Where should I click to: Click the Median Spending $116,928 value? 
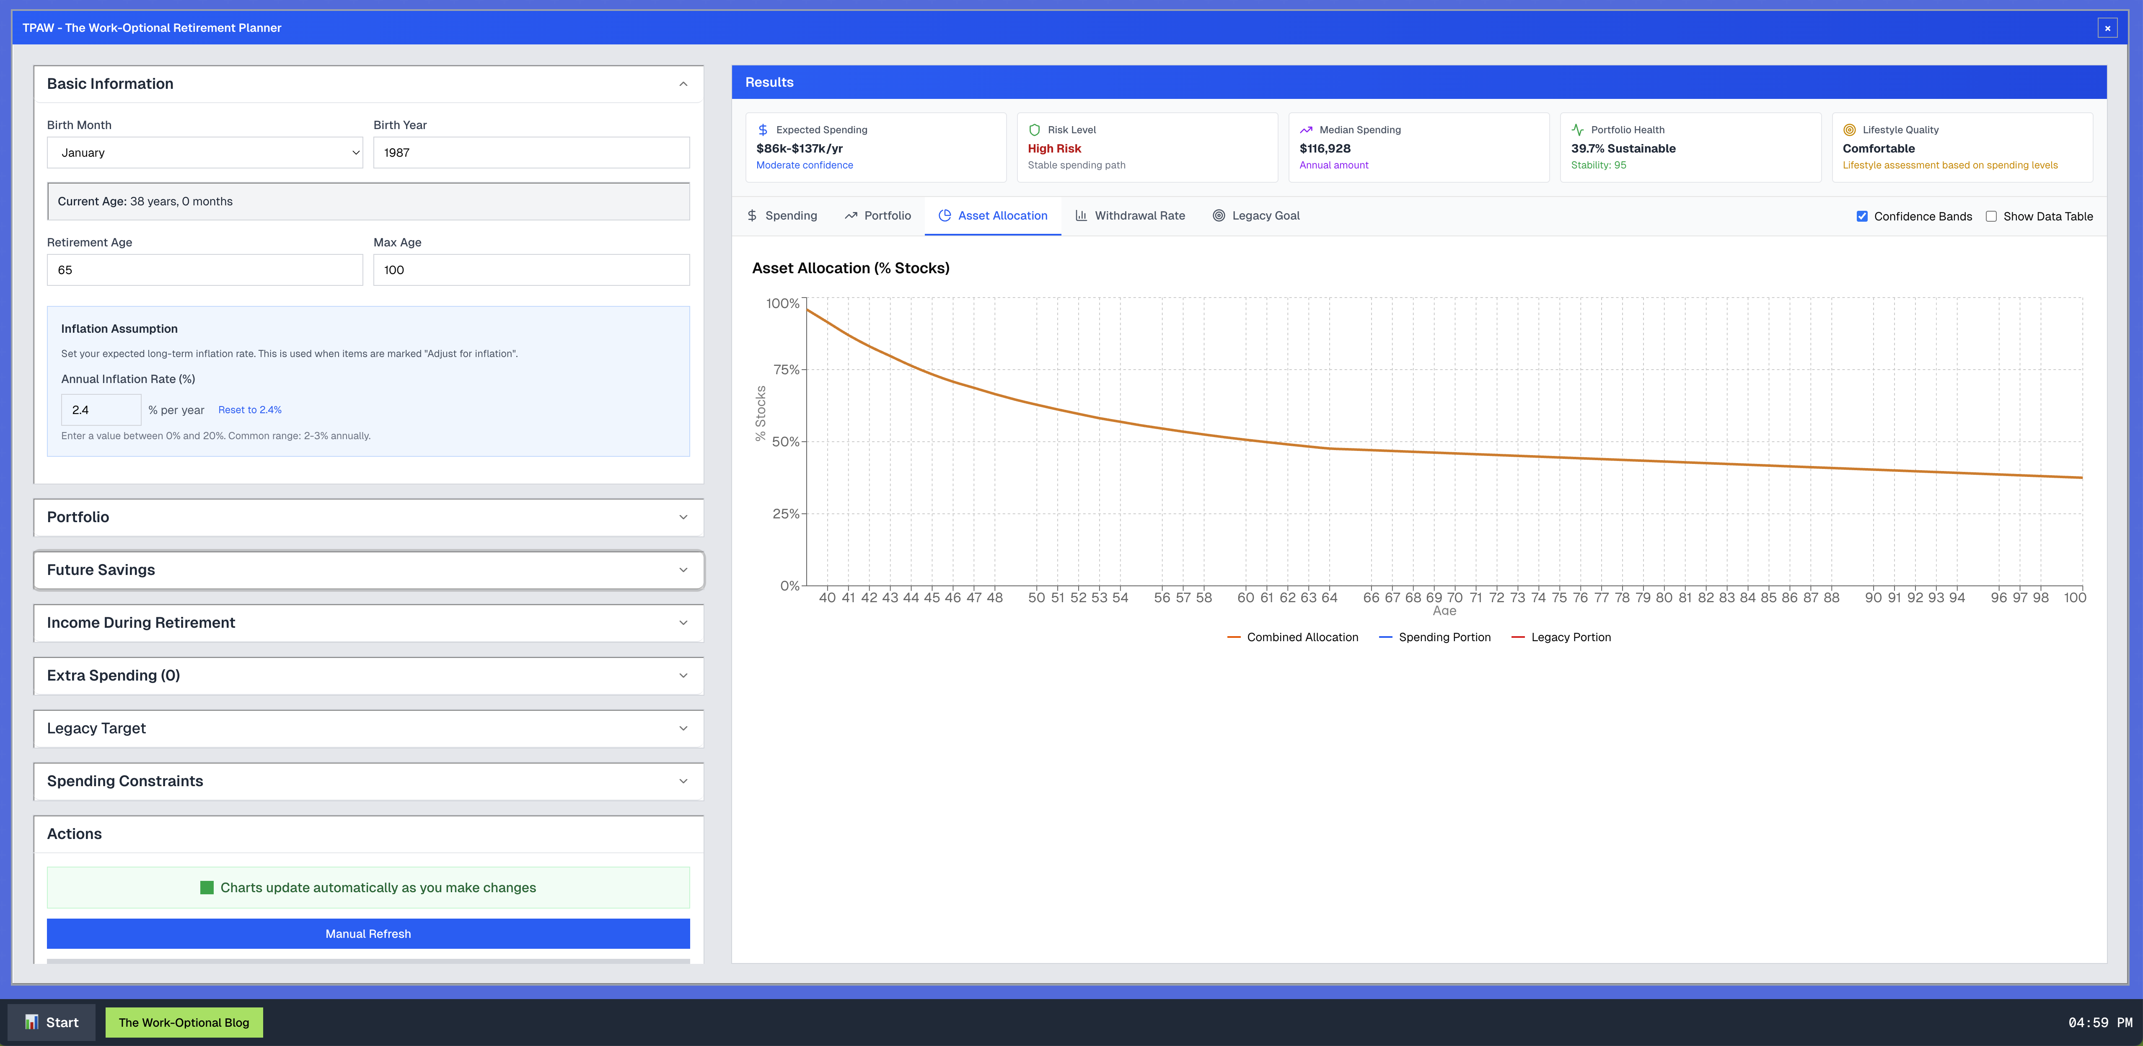tap(1325, 149)
